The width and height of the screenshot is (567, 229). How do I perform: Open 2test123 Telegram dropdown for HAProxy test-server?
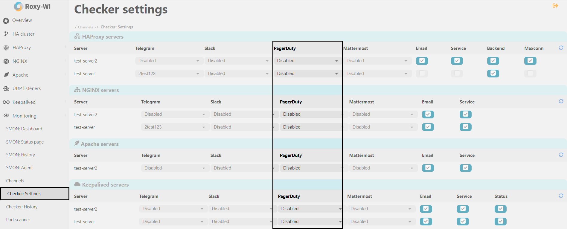tap(169, 74)
